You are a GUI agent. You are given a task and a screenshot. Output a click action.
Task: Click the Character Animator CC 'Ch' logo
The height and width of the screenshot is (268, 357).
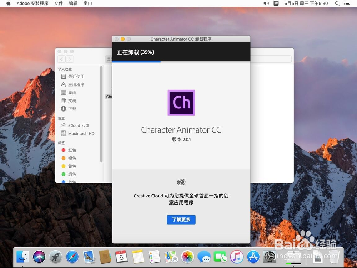click(181, 103)
